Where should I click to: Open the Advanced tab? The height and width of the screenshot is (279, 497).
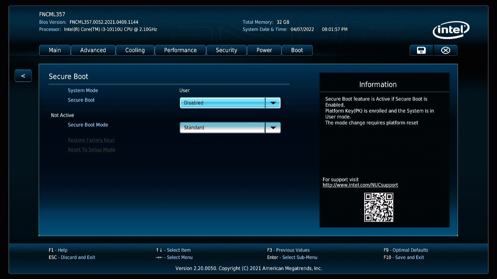[93, 50]
